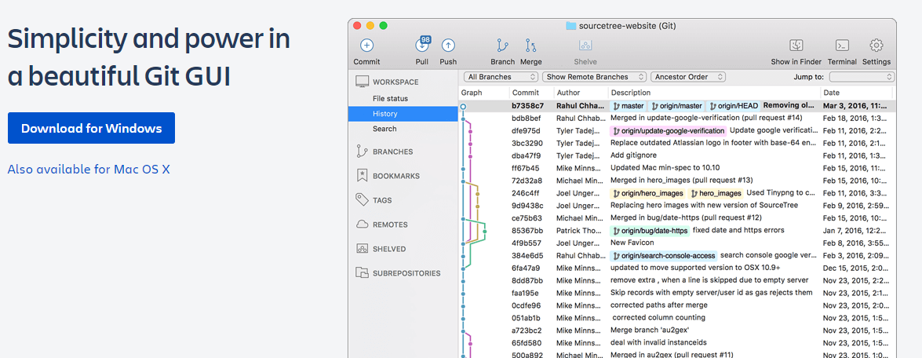Select commit 72d32a8 Merged in hero_images
The height and width of the screenshot is (358, 922).
pos(677,181)
